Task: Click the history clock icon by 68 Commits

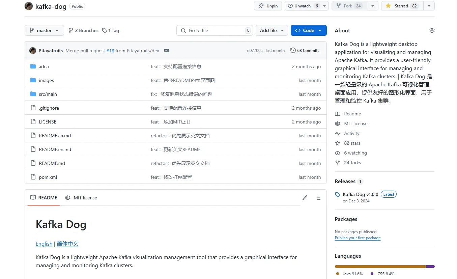Action: [x=293, y=51]
